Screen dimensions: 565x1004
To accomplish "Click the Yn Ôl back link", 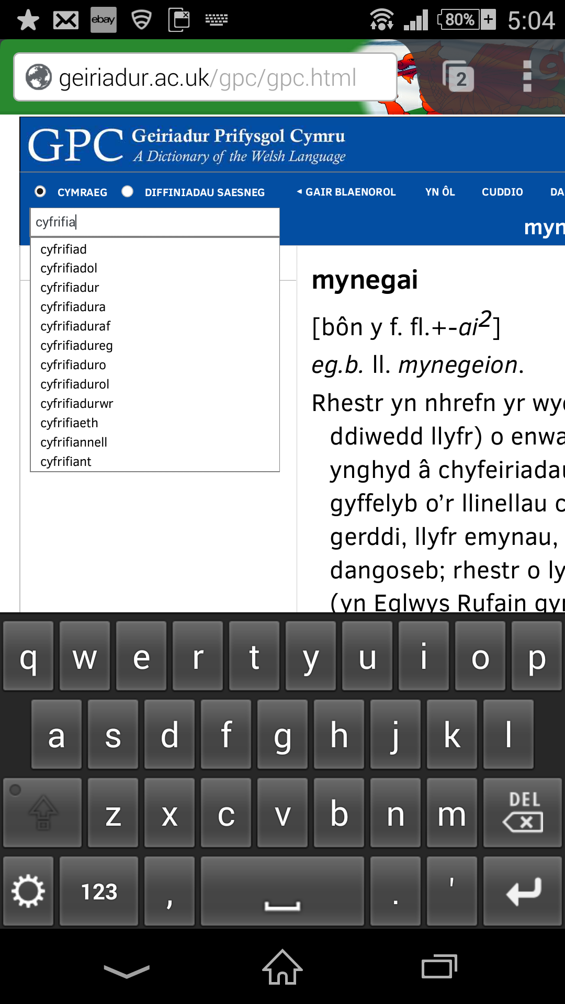I will [x=440, y=192].
